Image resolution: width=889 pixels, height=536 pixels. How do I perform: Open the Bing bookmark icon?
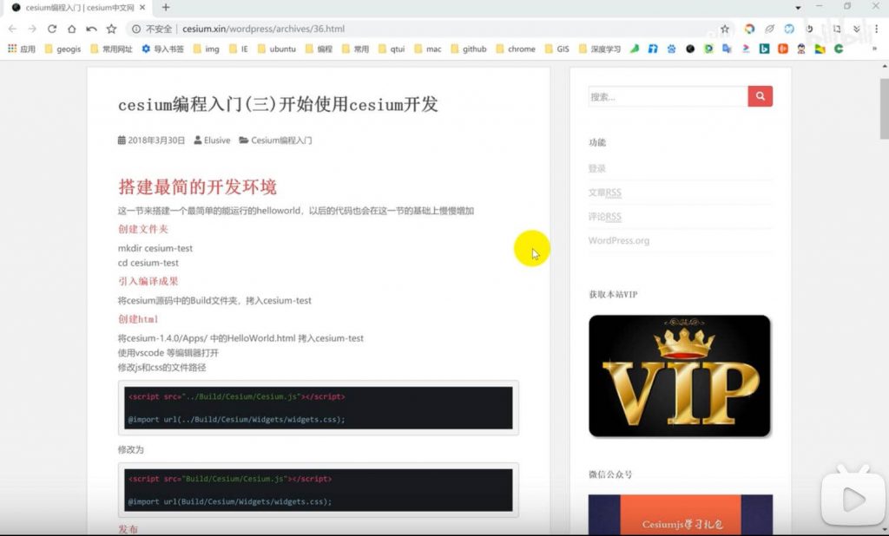(x=764, y=49)
